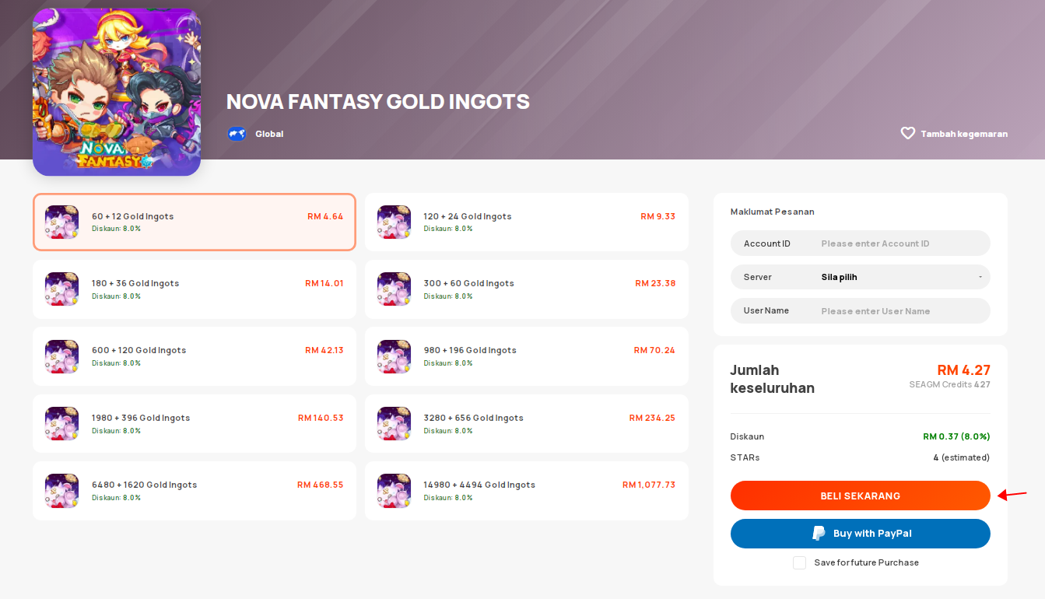The image size is (1045, 599).
Task: Click the heart favorite icon
Action: pyautogui.click(x=907, y=133)
